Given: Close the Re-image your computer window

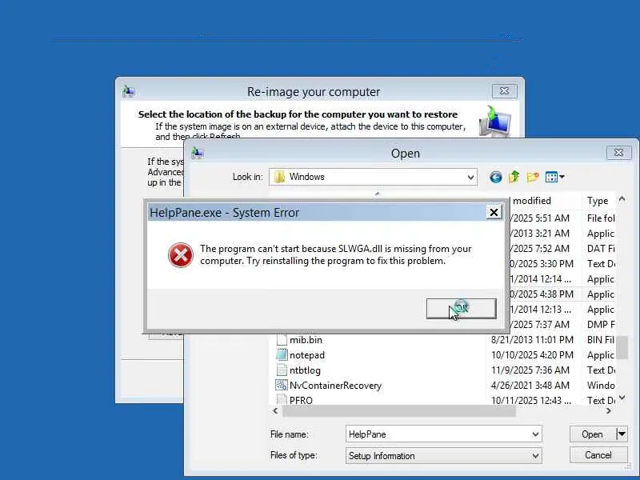Looking at the screenshot, I should [505, 91].
